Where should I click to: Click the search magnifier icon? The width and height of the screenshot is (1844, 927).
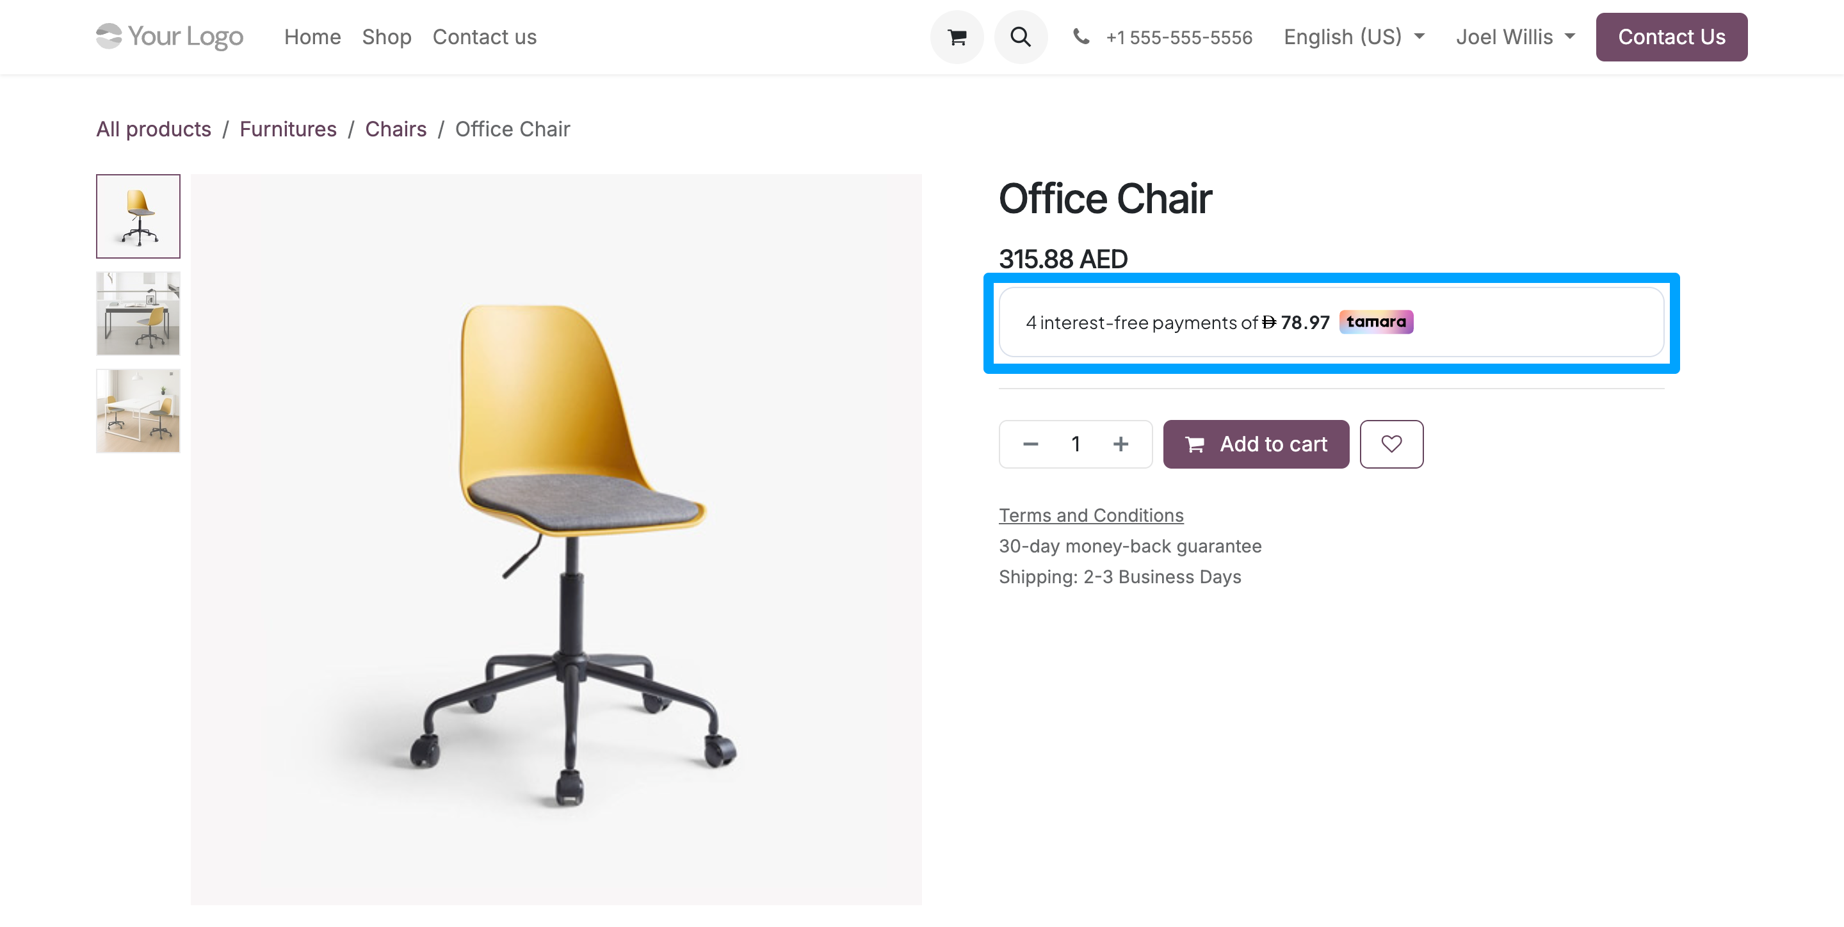1020,37
